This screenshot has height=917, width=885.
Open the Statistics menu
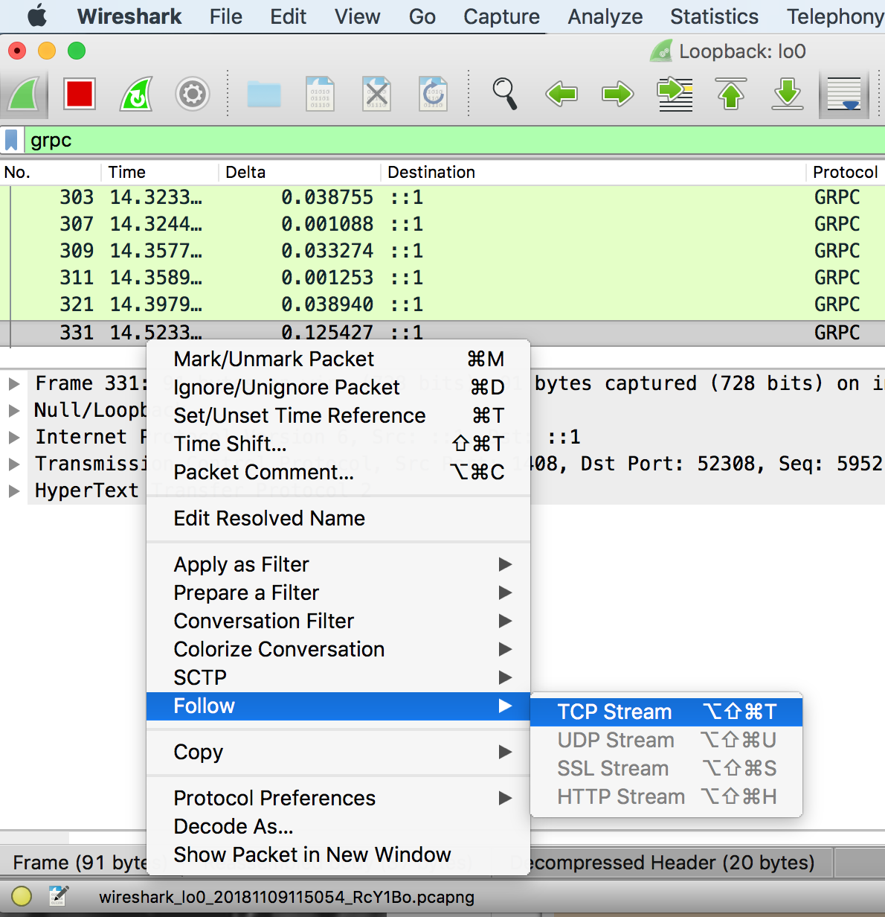[x=714, y=16]
